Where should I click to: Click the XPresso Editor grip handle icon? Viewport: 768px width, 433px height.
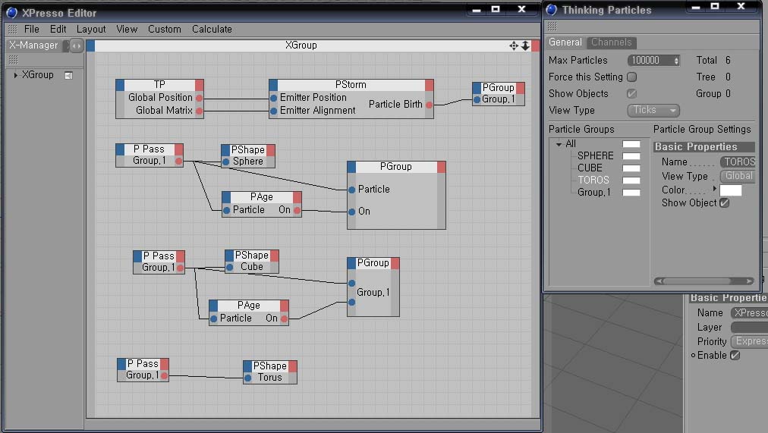click(13, 30)
